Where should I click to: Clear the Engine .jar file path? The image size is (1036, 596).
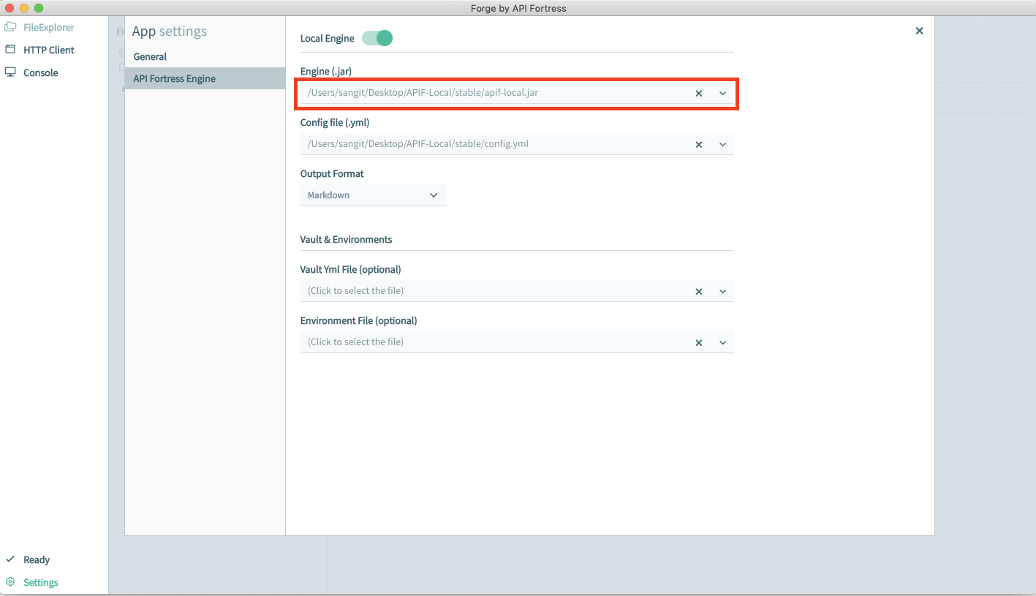698,94
